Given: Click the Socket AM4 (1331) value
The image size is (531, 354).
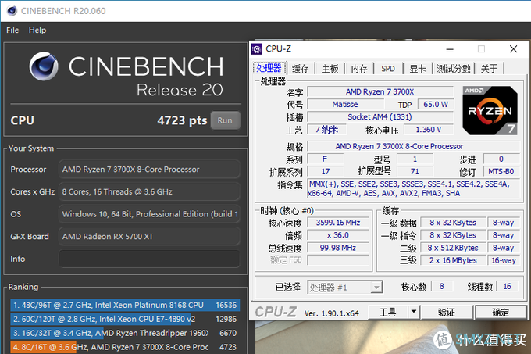Looking at the screenshot, I should [380, 117].
